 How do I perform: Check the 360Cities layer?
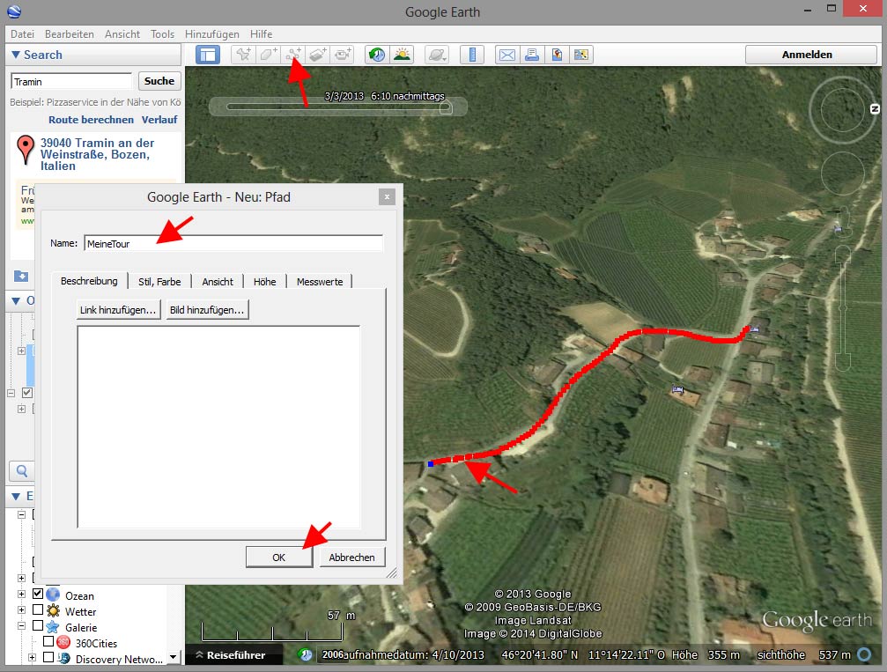coord(50,642)
